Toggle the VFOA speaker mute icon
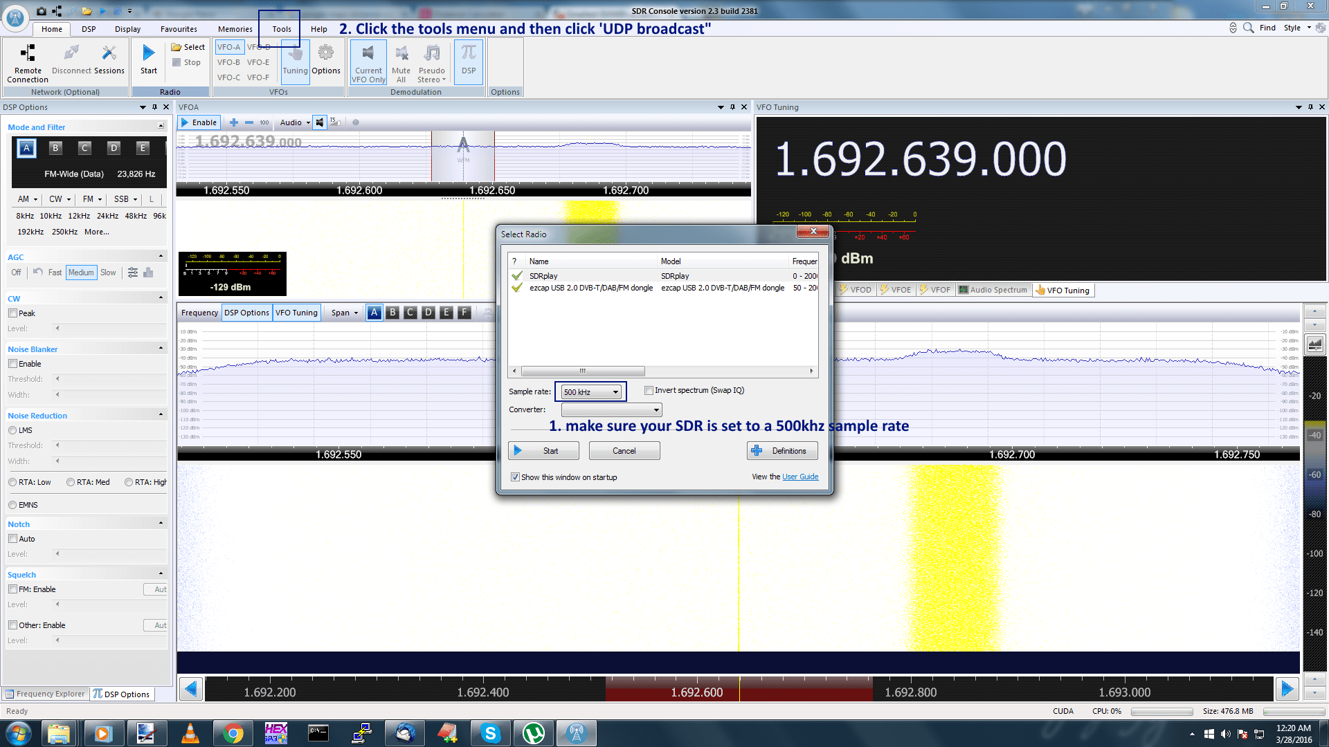Viewport: 1329px width, 747px height. click(x=320, y=122)
